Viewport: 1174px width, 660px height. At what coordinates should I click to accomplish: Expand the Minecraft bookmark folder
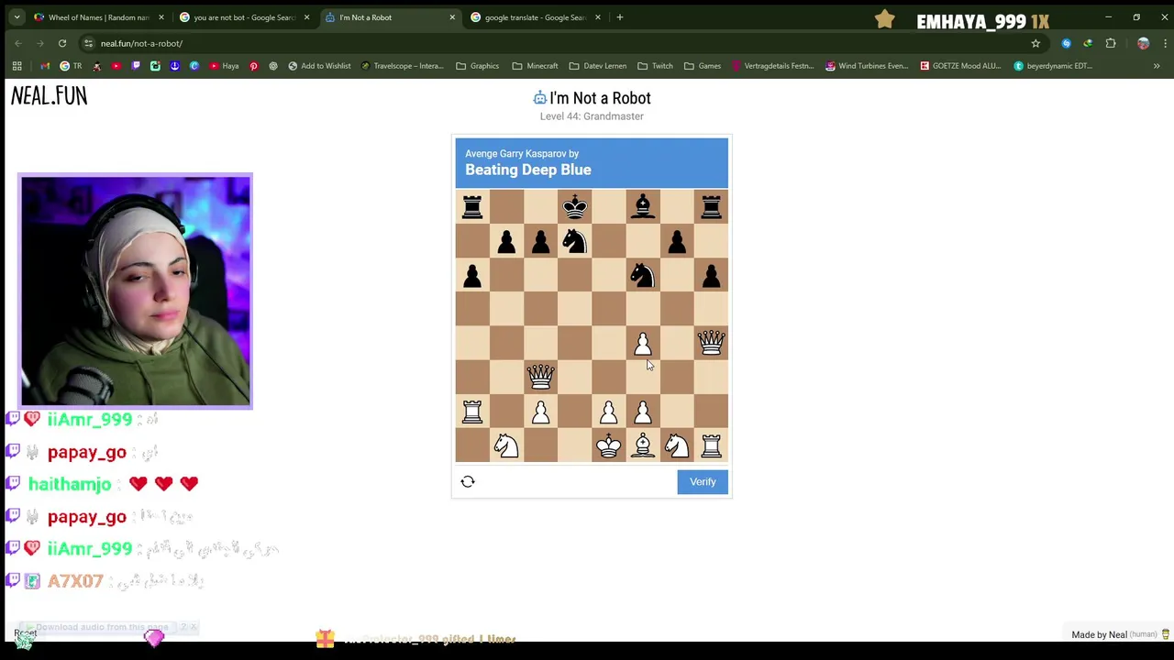[x=535, y=66]
